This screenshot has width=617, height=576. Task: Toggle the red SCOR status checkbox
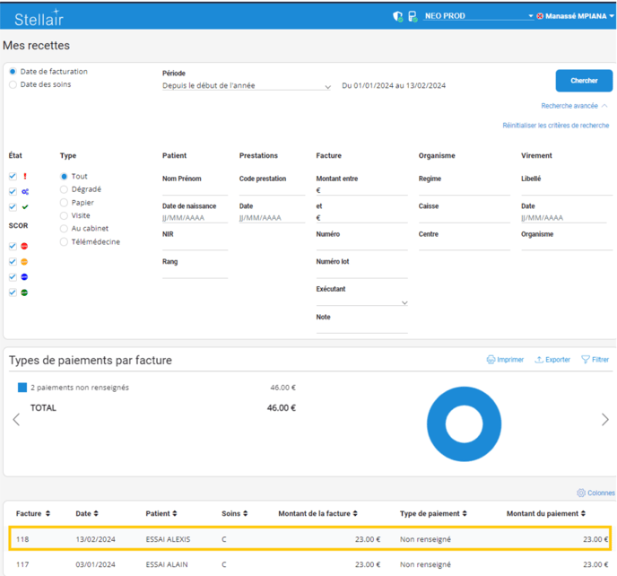click(13, 246)
